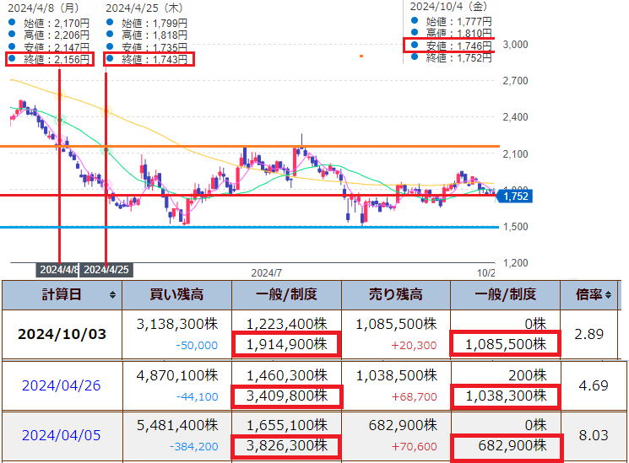Click the 2024/4/8 date flag on axis
This screenshot has height=463, width=629.
pos(58,270)
